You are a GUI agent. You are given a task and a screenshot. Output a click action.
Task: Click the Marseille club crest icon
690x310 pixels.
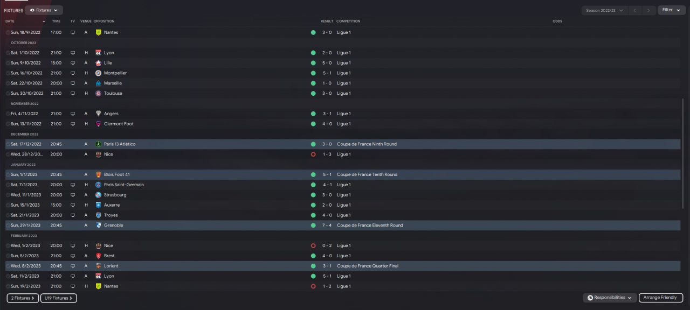coord(98,83)
